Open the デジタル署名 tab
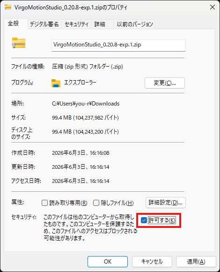 [44, 24]
